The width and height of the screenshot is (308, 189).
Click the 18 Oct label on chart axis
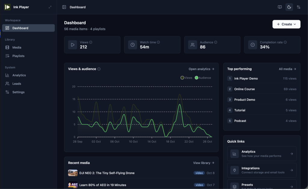pyautogui.click(x=170, y=142)
